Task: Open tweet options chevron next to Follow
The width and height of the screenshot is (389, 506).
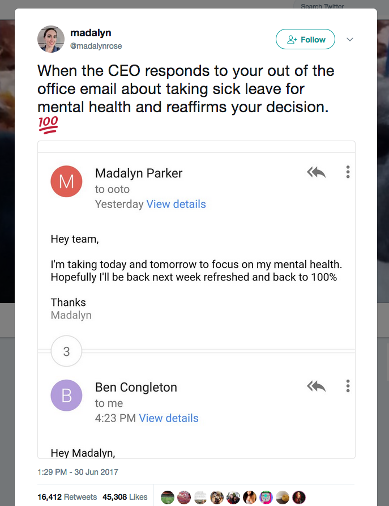Action: coord(350,40)
